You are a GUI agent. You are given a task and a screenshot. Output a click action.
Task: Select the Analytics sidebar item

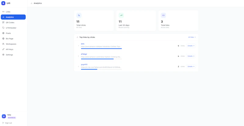13,17
